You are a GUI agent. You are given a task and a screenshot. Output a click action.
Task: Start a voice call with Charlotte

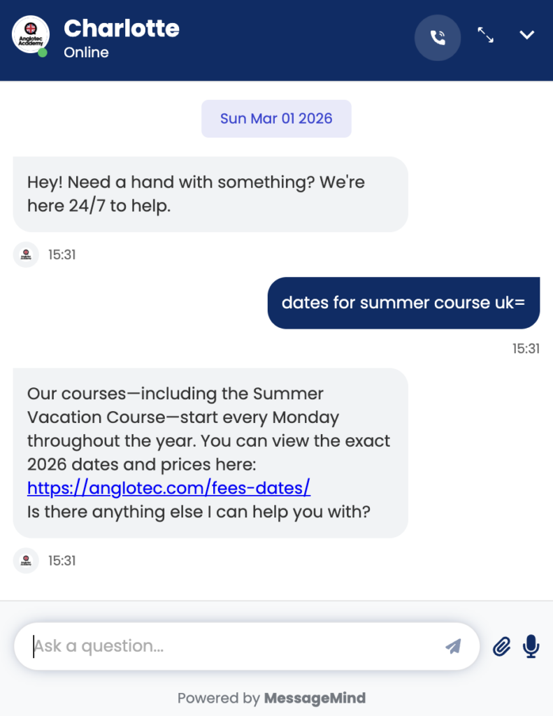tap(438, 38)
